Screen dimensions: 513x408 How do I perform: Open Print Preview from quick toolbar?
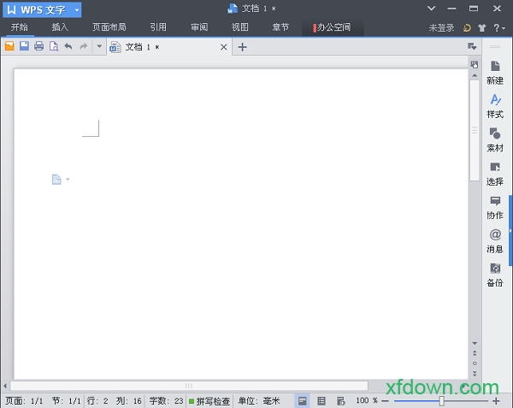click(x=53, y=46)
